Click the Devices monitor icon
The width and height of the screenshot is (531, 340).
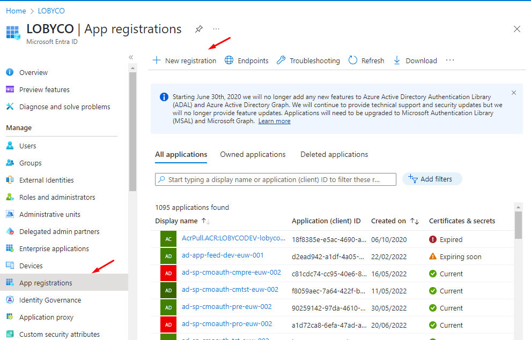pyautogui.click(x=10, y=266)
